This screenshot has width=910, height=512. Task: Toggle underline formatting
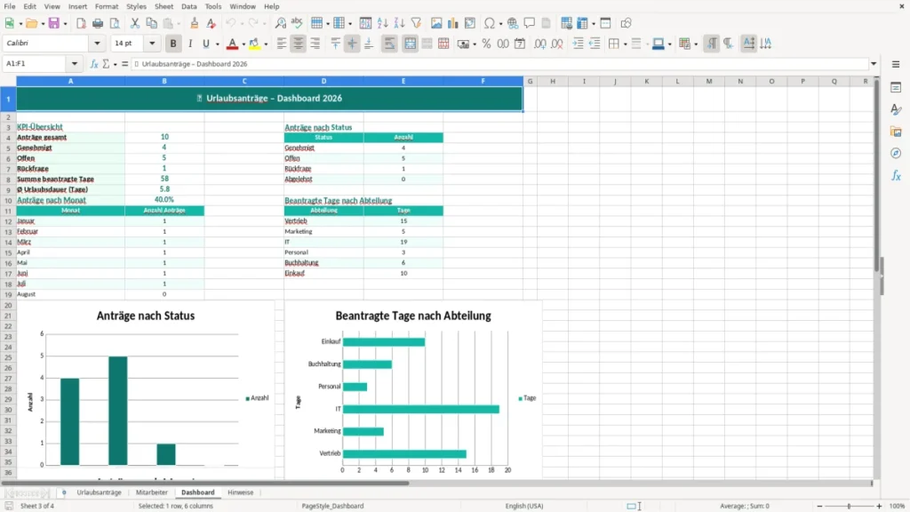(x=206, y=44)
